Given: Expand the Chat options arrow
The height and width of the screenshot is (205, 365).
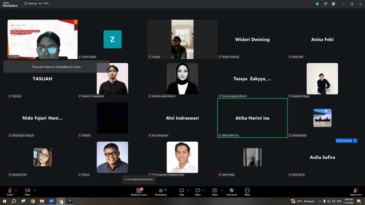Looking at the screenshot, I should point(188,190).
